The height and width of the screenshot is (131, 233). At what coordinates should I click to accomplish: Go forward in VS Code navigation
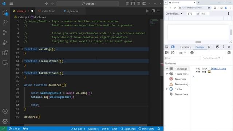52,4
